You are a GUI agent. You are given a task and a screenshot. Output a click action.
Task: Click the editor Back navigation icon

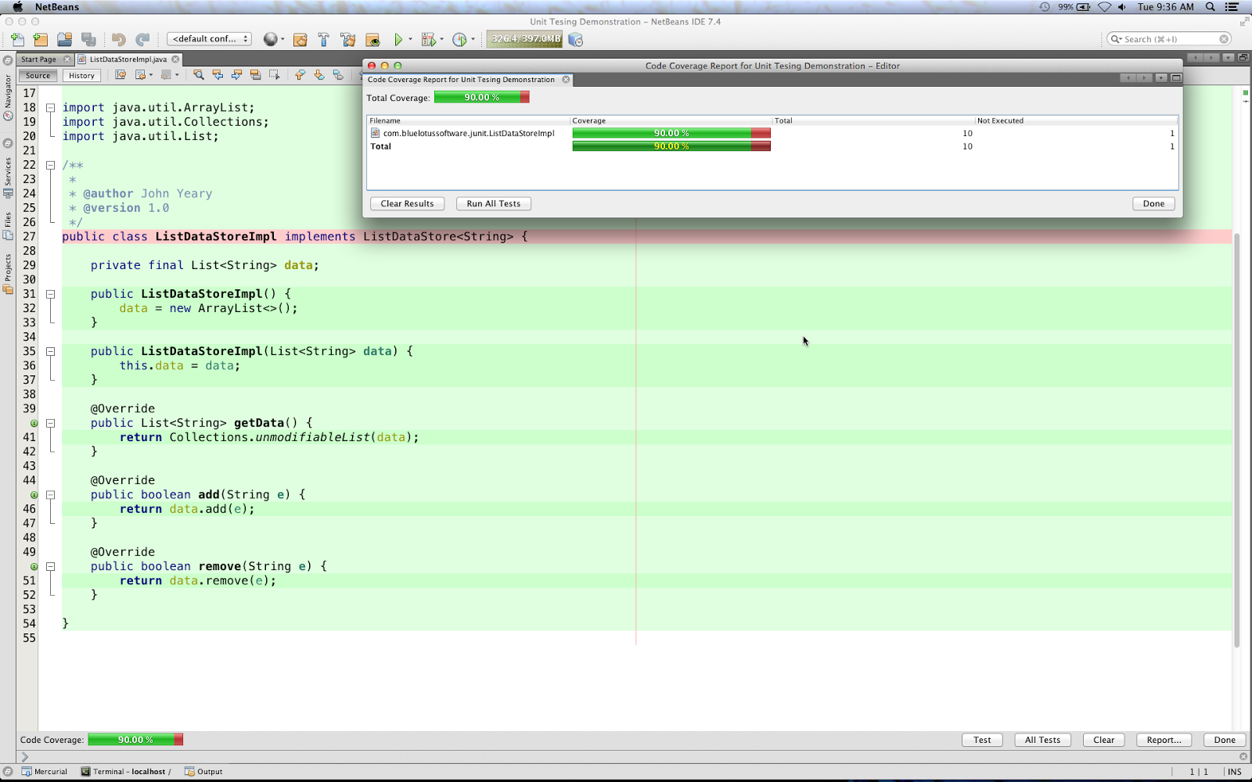140,75
